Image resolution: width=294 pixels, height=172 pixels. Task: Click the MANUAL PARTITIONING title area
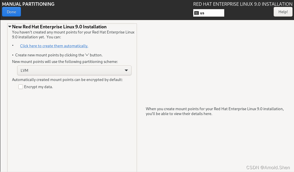[28, 4]
